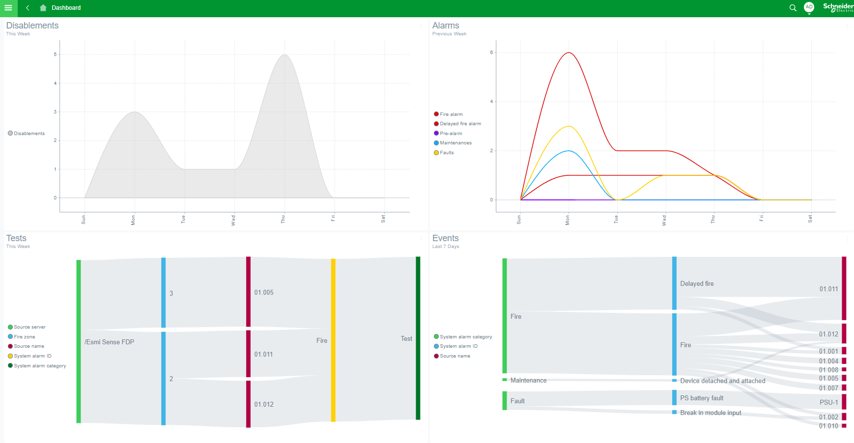854x443 pixels.
Task: Open Disablements panel three-dot menu
Action: (x=421, y=27)
